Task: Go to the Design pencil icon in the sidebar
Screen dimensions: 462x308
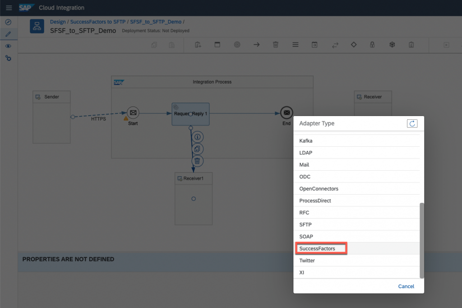Action: pyautogui.click(x=8, y=34)
